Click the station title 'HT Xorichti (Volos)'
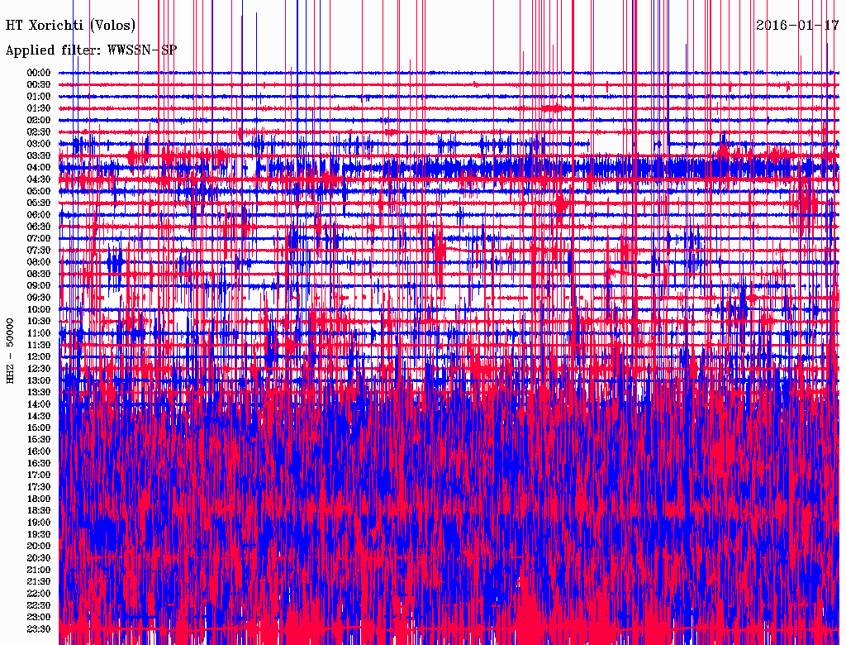The width and height of the screenshot is (846, 645). pyautogui.click(x=71, y=26)
